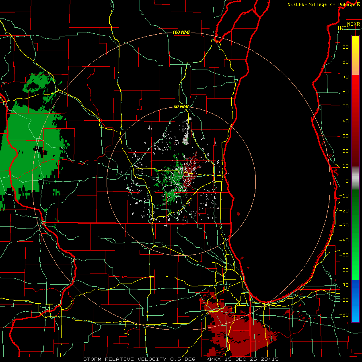This screenshot has width=362, height=362.
Task: Click the "-60" scale value
Action: [344, 270]
